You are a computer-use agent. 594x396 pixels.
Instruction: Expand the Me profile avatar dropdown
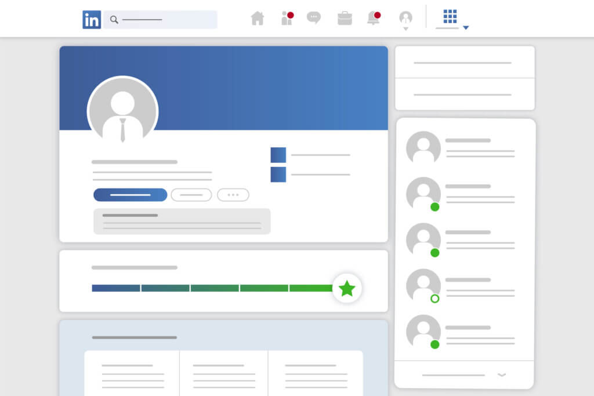405,19
